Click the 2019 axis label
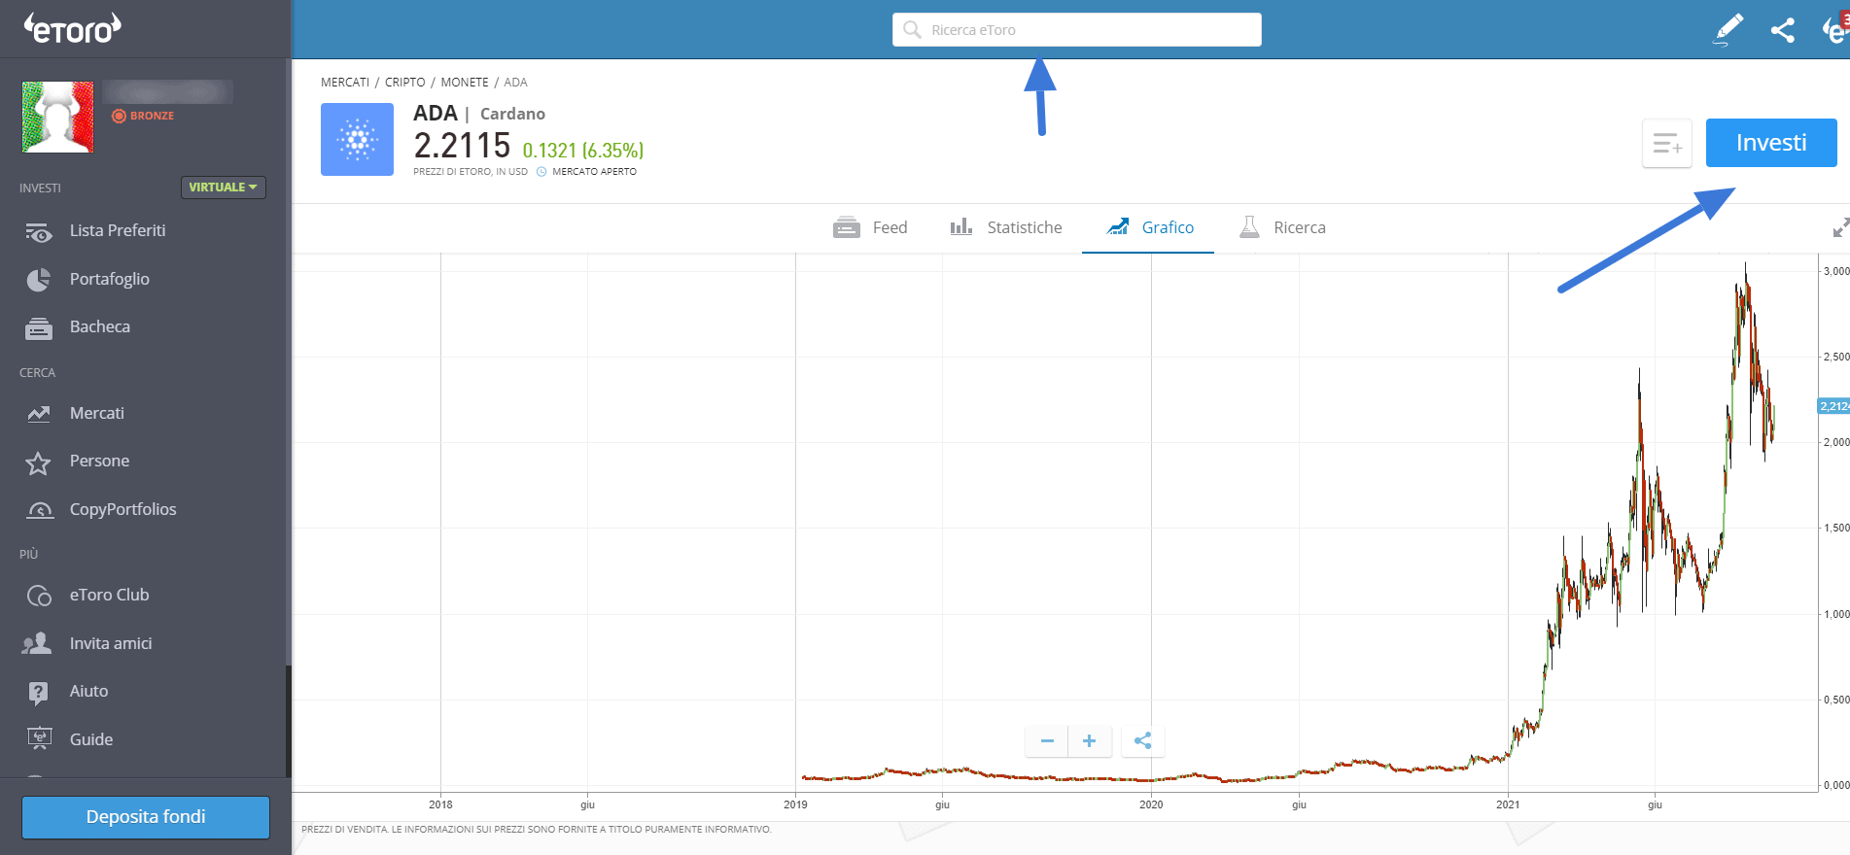 (795, 804)
